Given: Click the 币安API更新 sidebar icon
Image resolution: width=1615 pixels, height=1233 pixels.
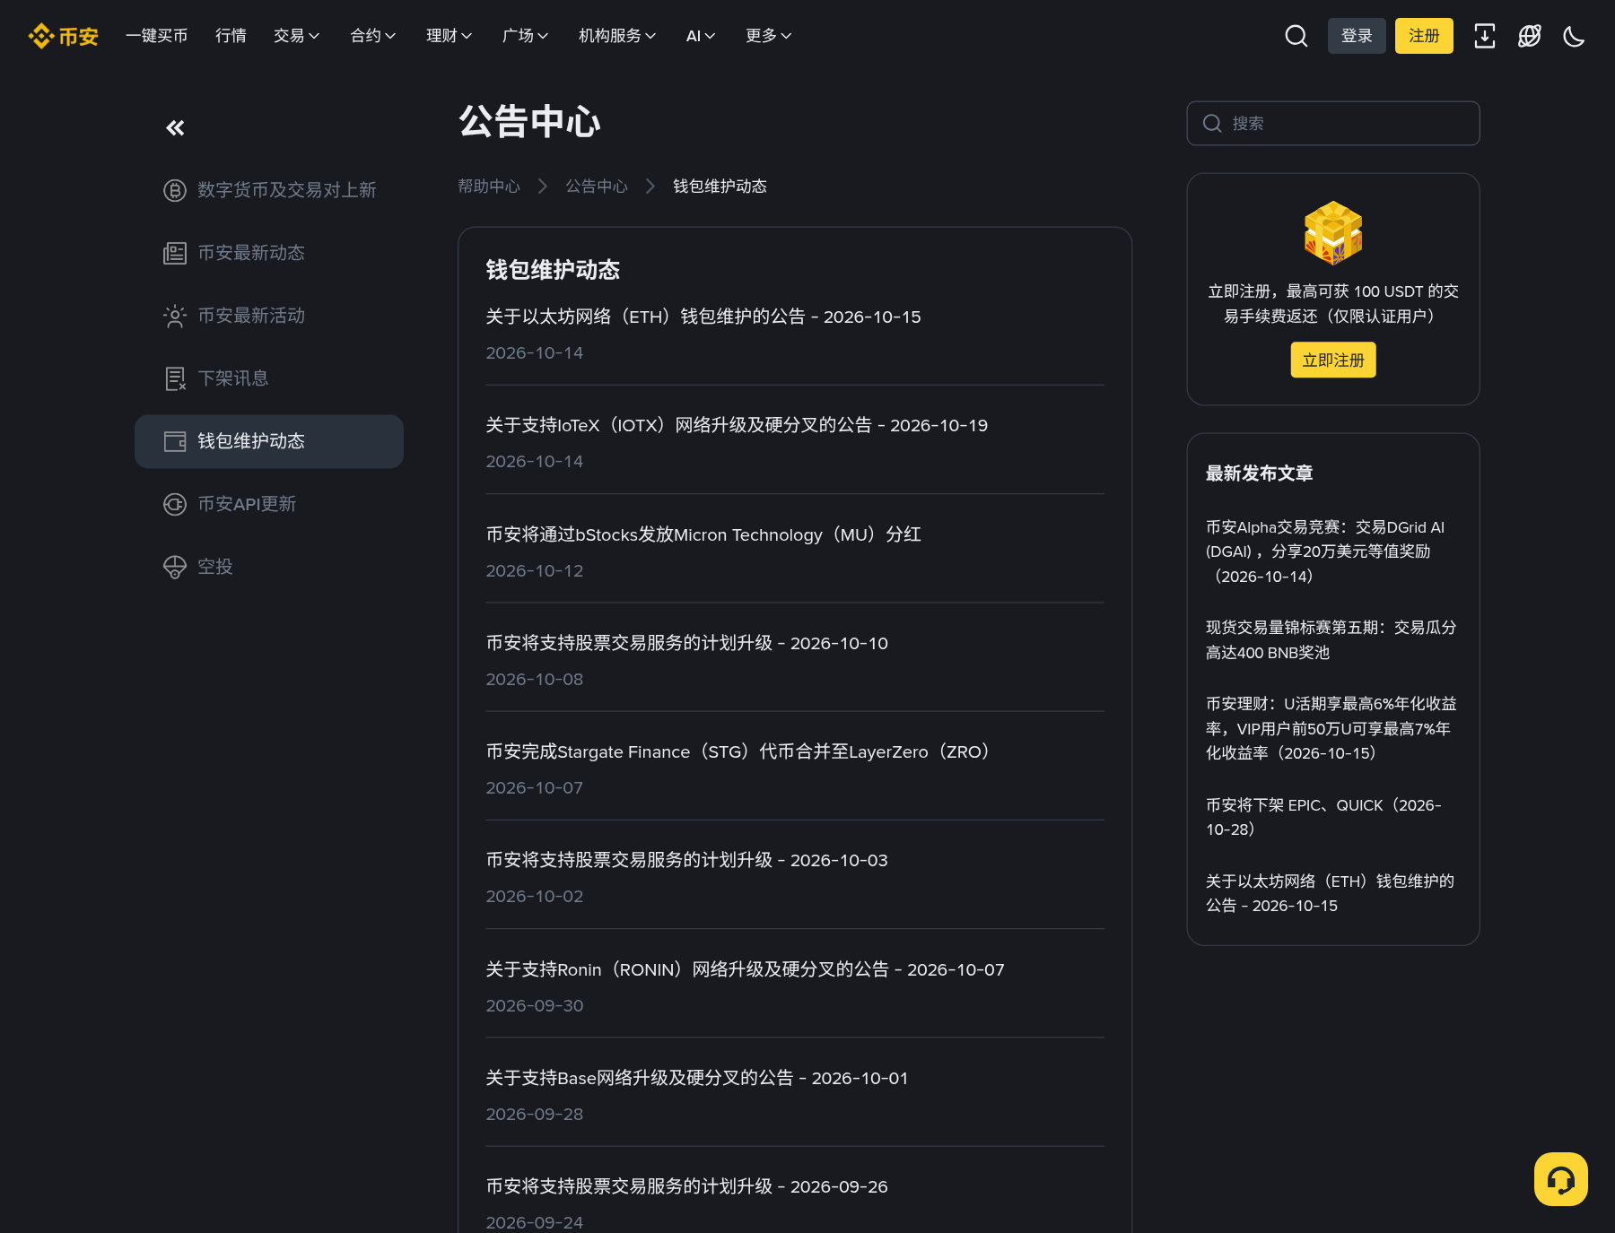Looking at the screenshot, I should tap(174, 504).
